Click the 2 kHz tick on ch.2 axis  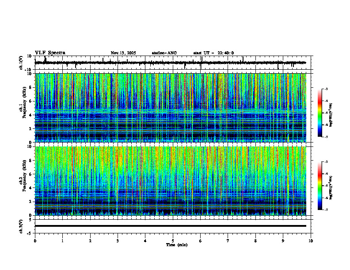pyautogui.click(x=30, y=202)
